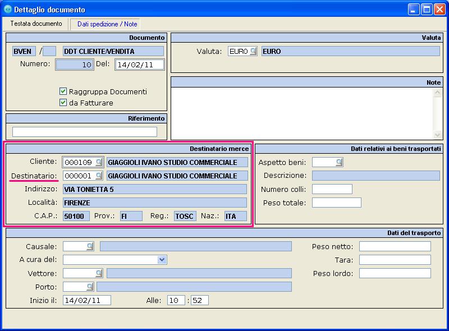Open the Causale lookup magnifier icon
Viewport: 449px width, 331px height.
coord(90,246)
